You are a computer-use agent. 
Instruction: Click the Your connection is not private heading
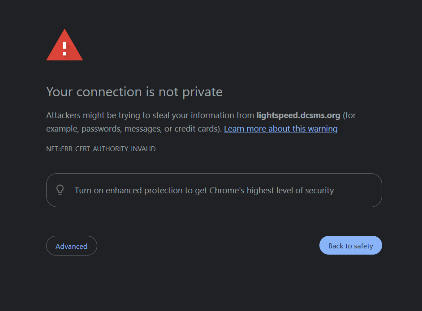pyautogui.click(x=134, y=92)
